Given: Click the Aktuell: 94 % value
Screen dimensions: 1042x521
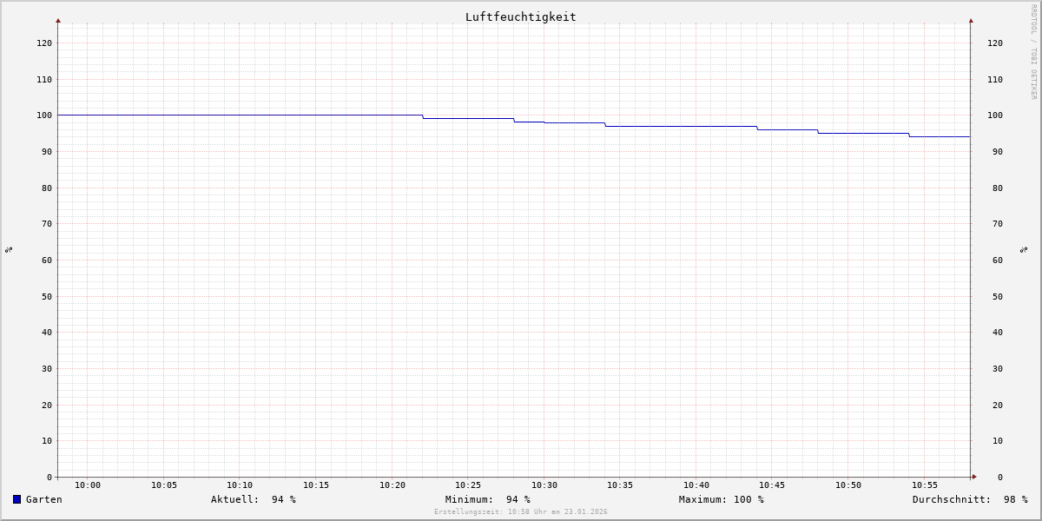Looking at the screenshot, I should (x=254, y=499).
